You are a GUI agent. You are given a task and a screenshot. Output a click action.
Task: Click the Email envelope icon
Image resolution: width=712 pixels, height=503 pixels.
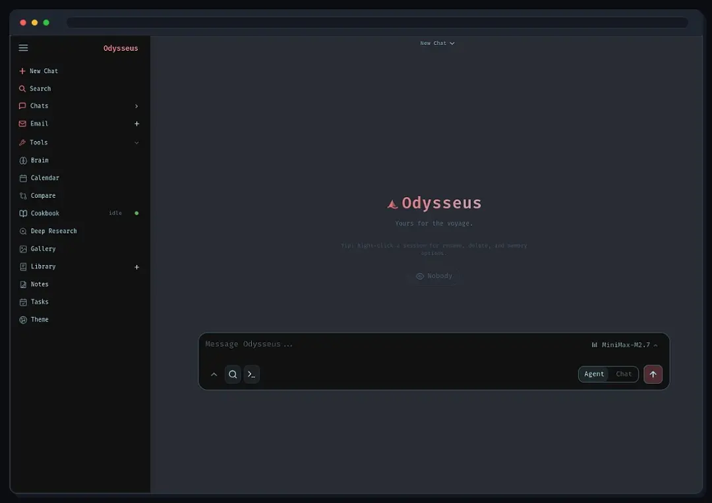pyautogui.click(x=22, y=124)
